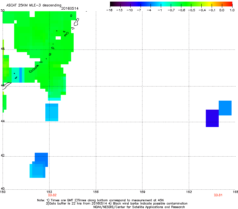Click longitude label 156 on the axis

point(96,192)
